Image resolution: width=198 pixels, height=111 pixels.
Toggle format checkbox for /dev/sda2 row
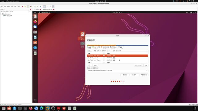click(x=104, y=58)
